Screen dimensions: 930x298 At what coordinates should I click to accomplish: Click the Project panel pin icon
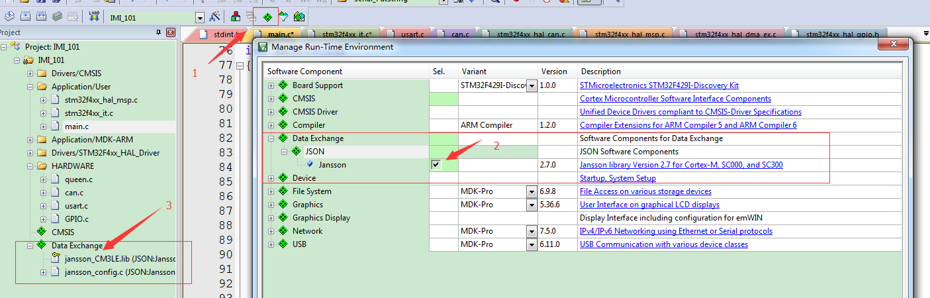pyautogui.click(x=158, y=32)
